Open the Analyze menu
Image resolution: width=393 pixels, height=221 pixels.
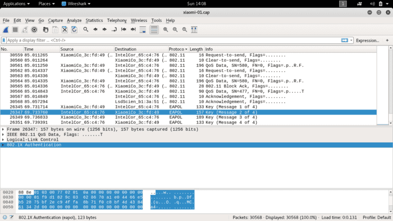tap(74, 21)
